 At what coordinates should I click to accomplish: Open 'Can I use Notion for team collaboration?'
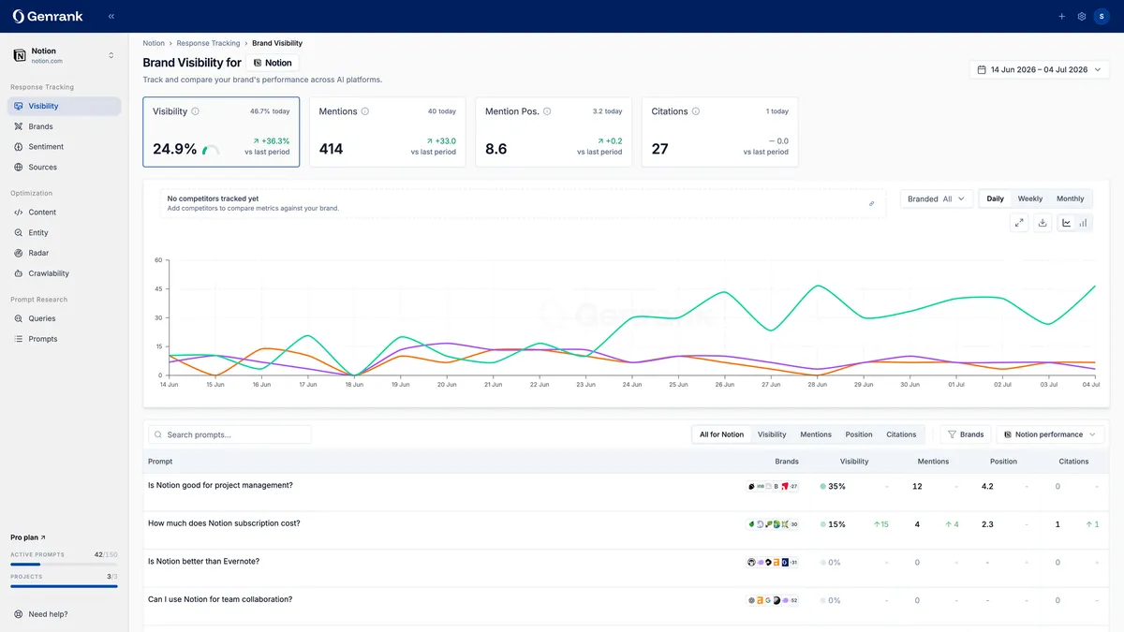[x=220, y=599]
